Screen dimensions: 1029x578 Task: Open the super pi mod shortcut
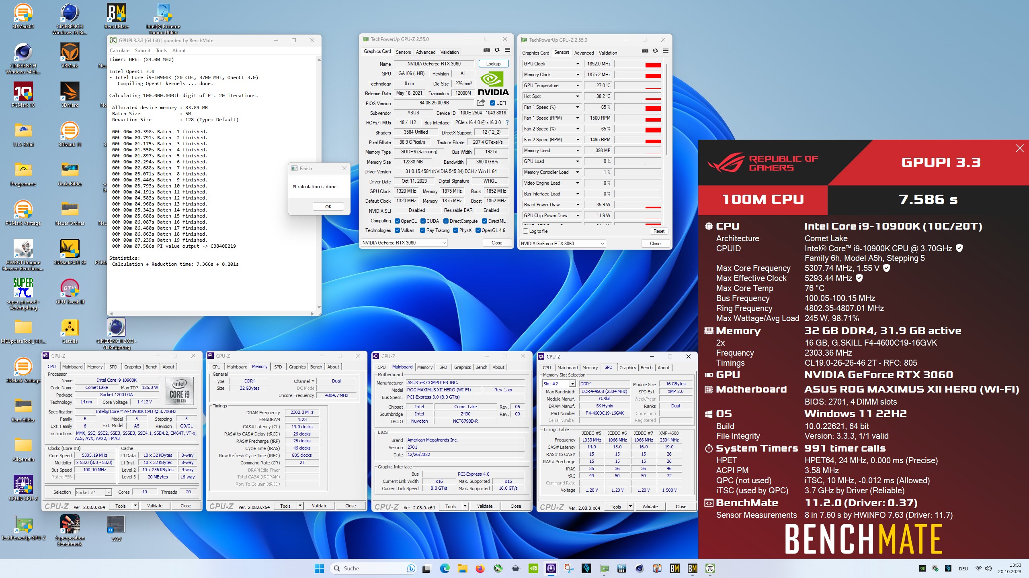[23, 294]
